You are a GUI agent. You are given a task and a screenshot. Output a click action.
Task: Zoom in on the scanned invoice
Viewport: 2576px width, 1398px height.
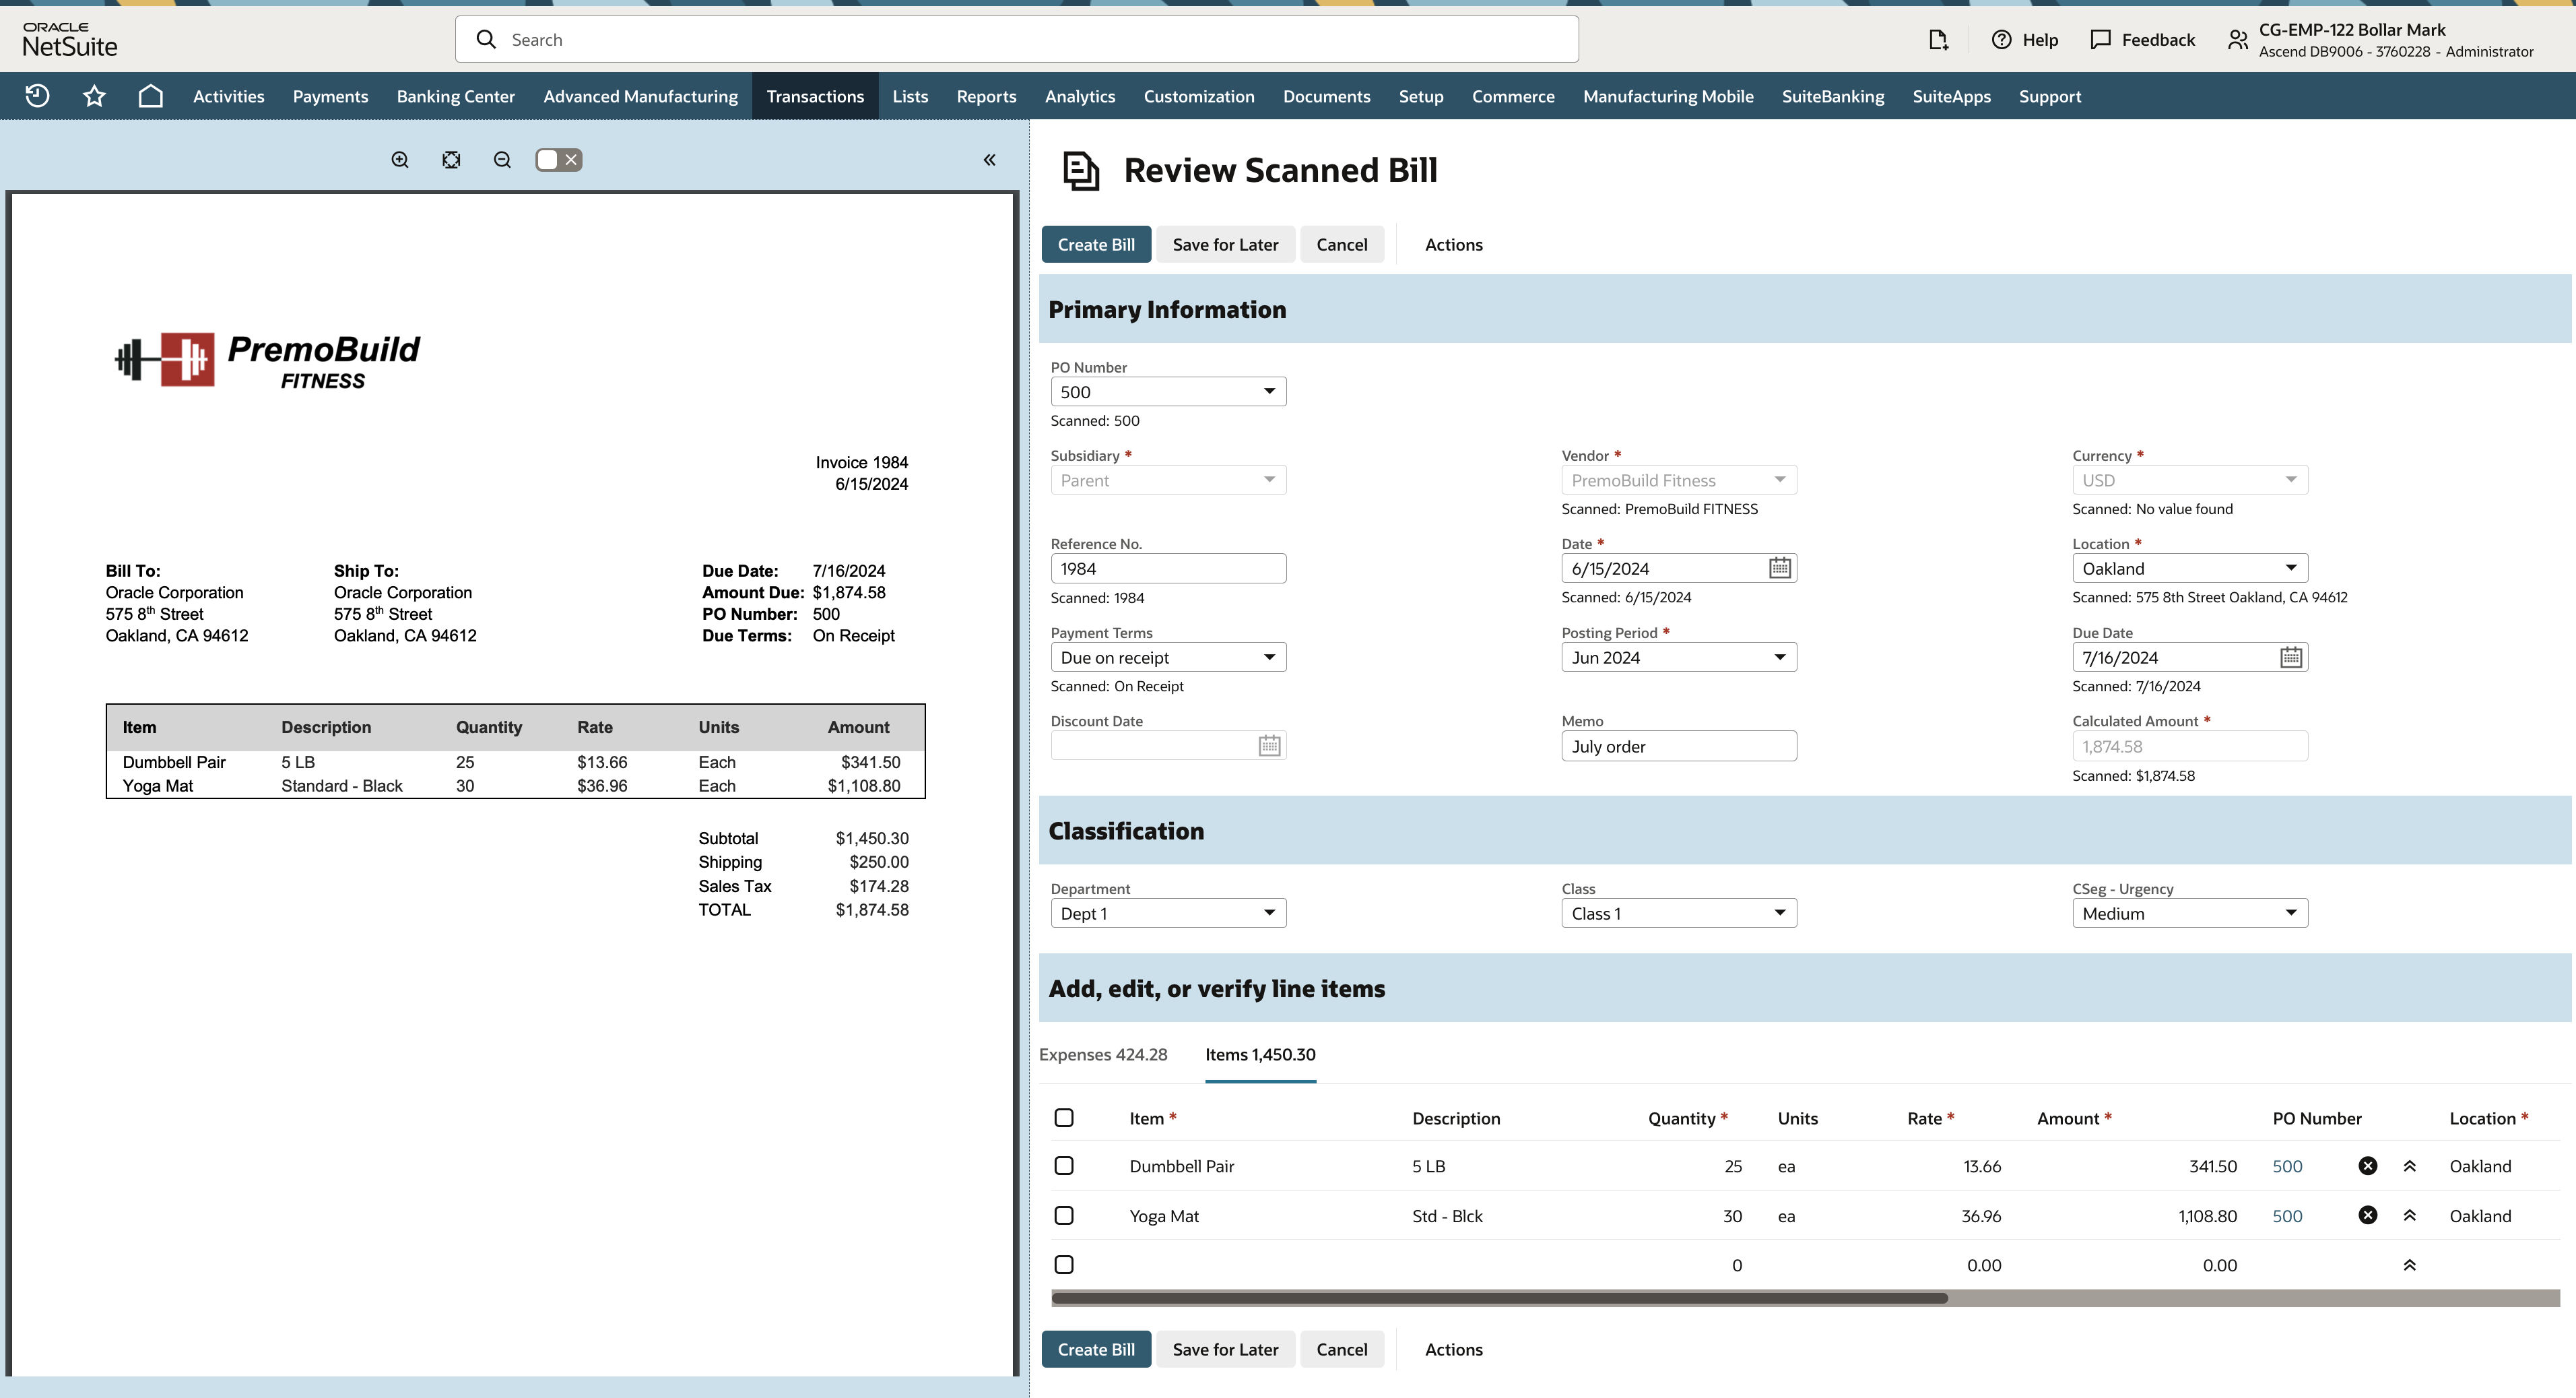pyautogui.click(x=400, y=159)
